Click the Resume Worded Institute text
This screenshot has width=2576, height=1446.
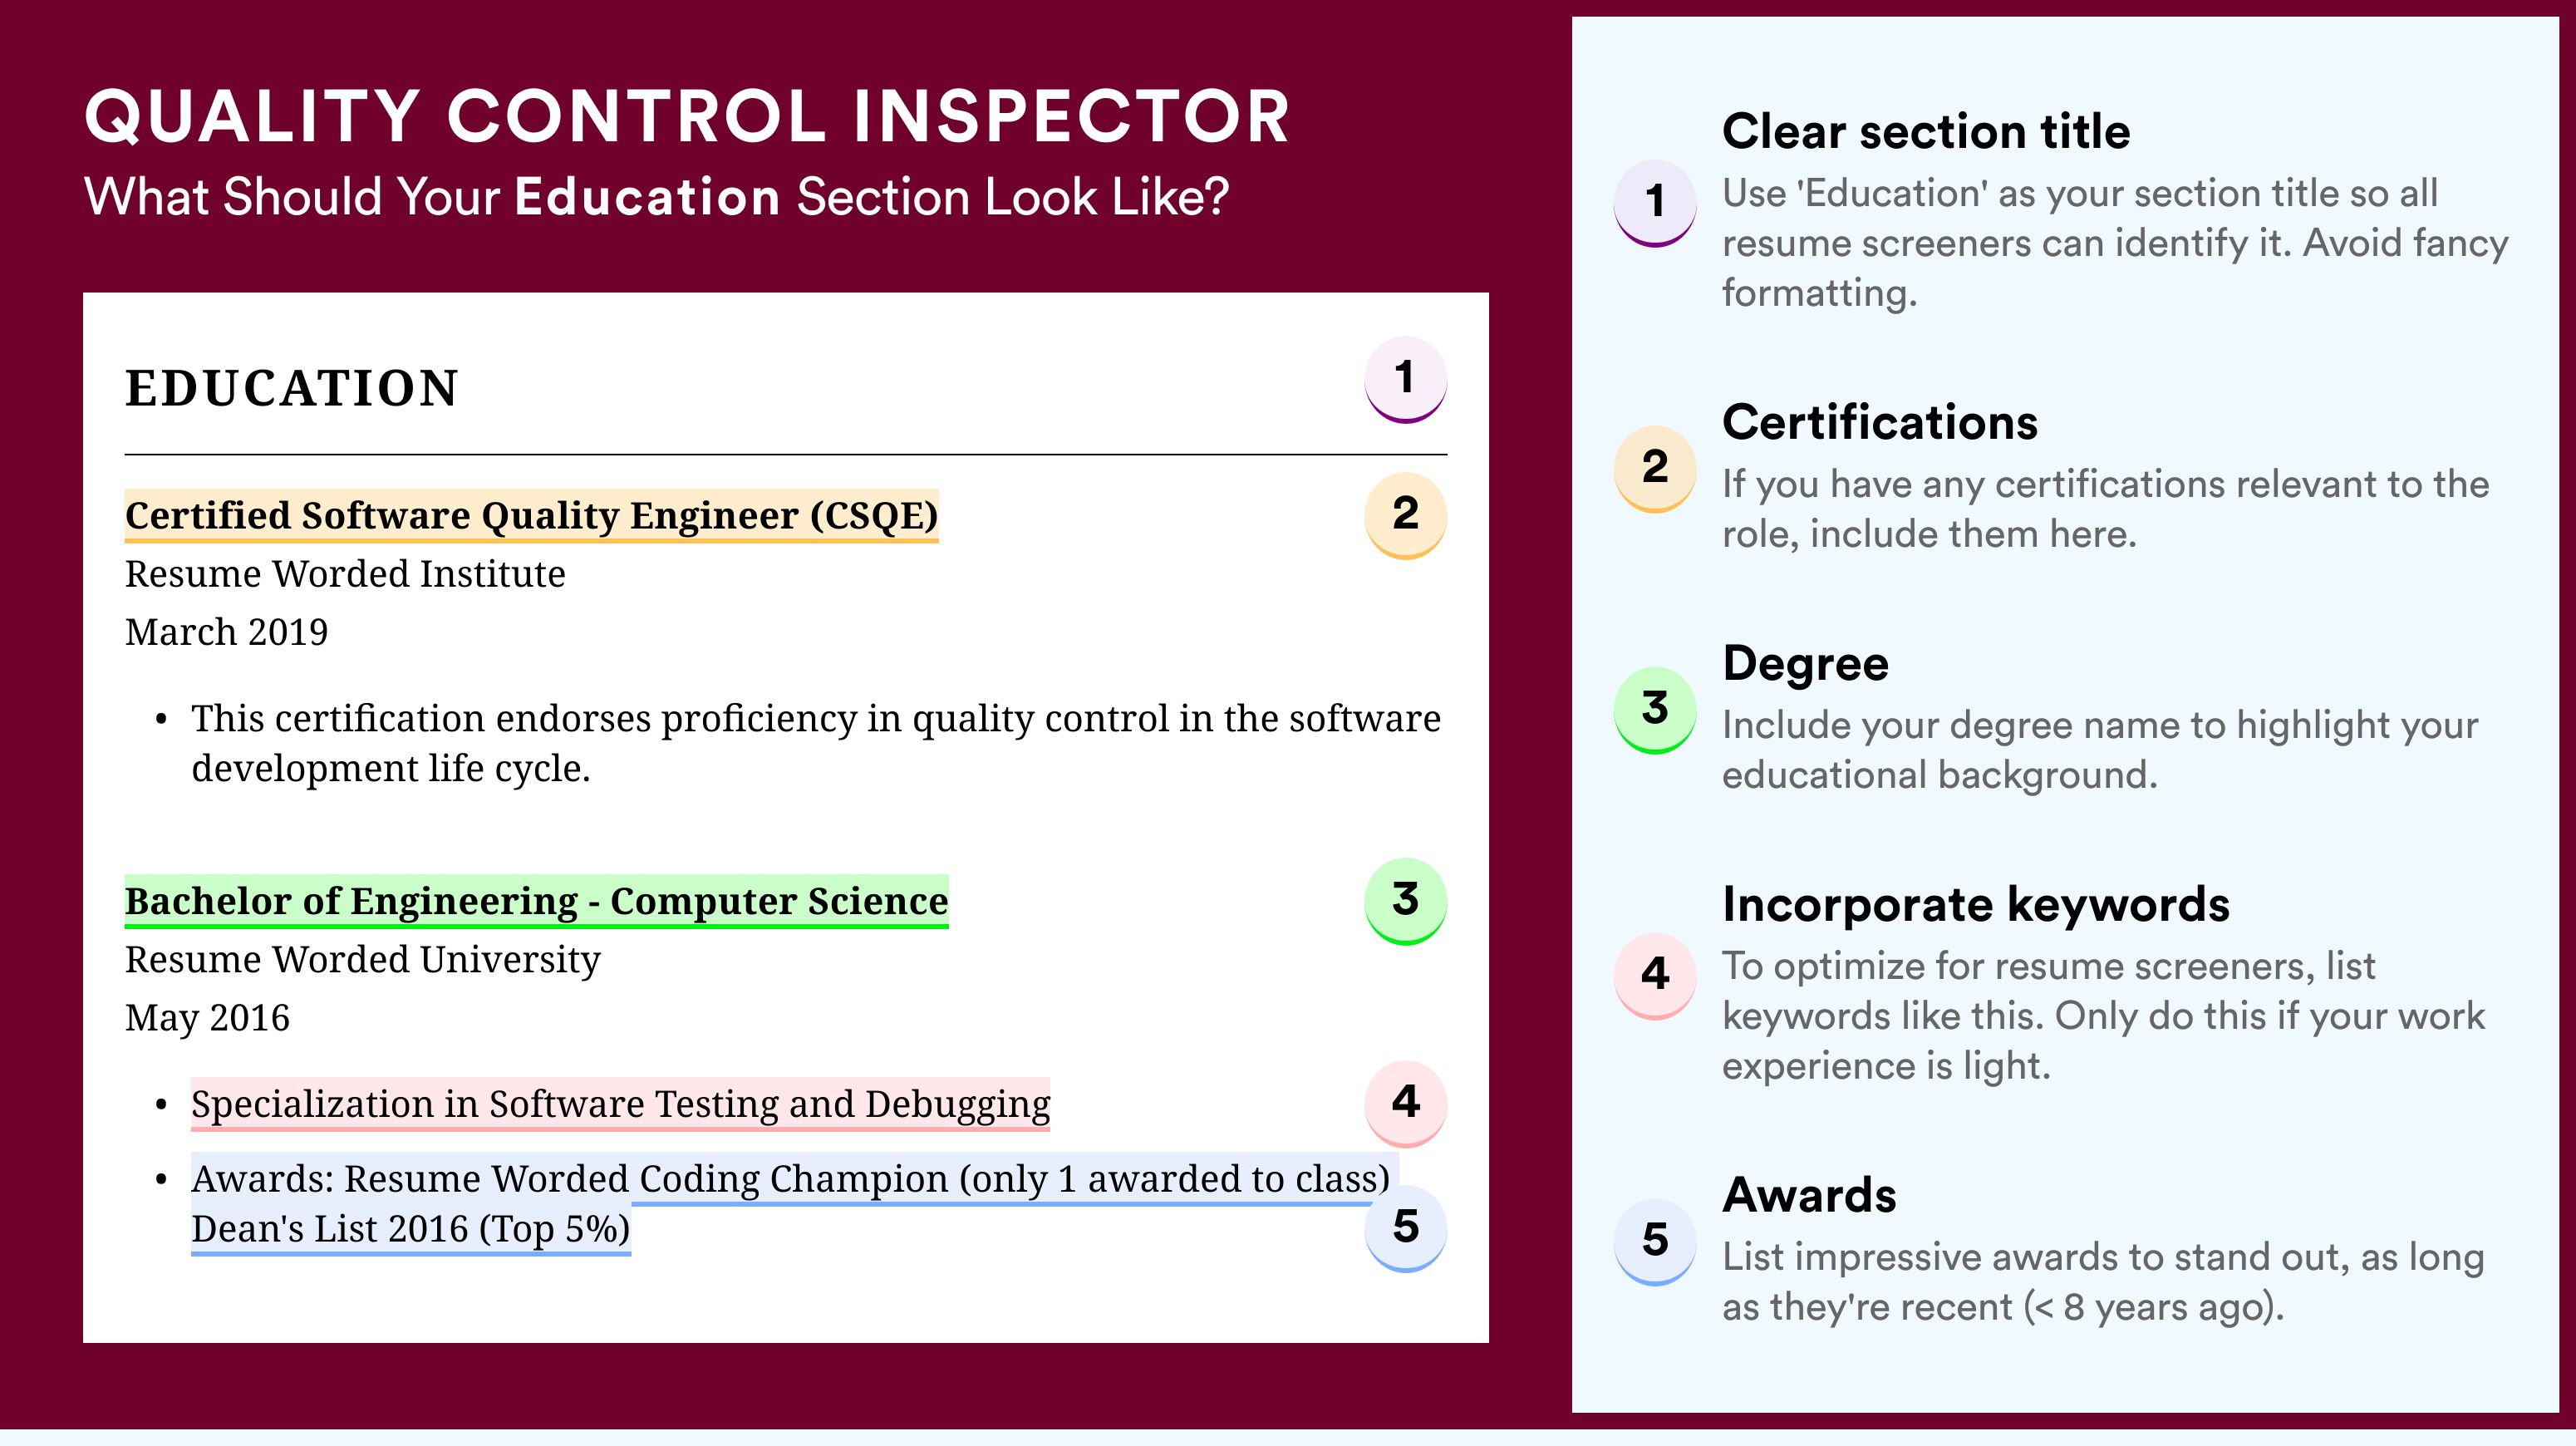[345, 574]
